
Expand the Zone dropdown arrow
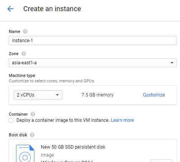(172, 63)
